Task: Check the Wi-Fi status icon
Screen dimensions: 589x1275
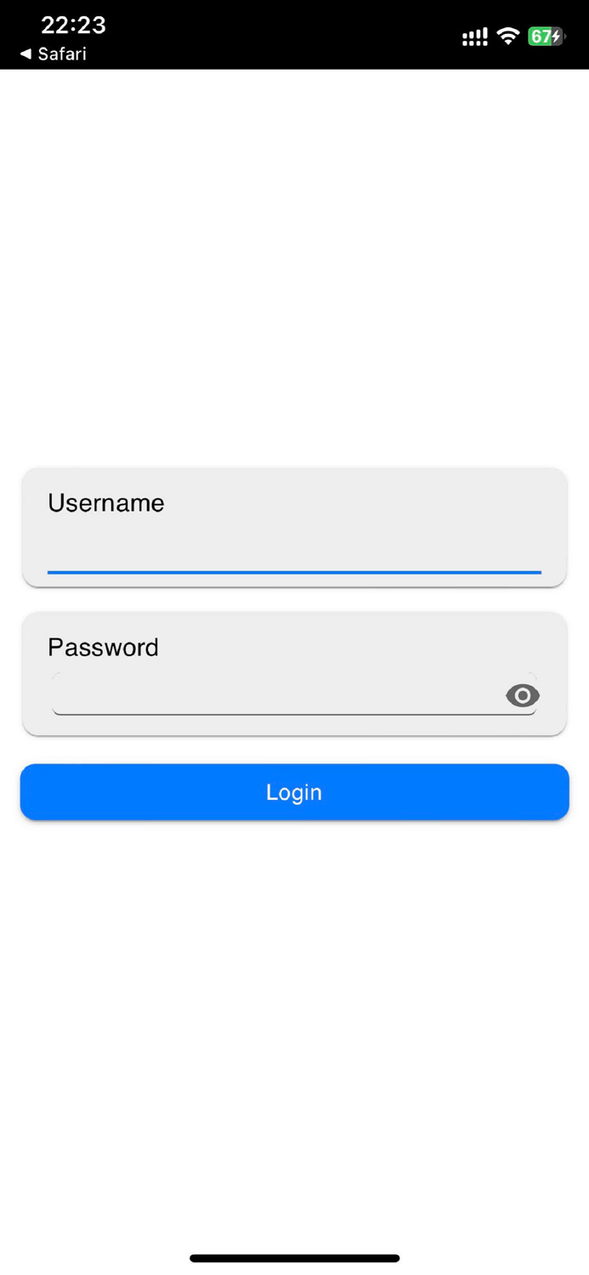Action: coord(508,36)
